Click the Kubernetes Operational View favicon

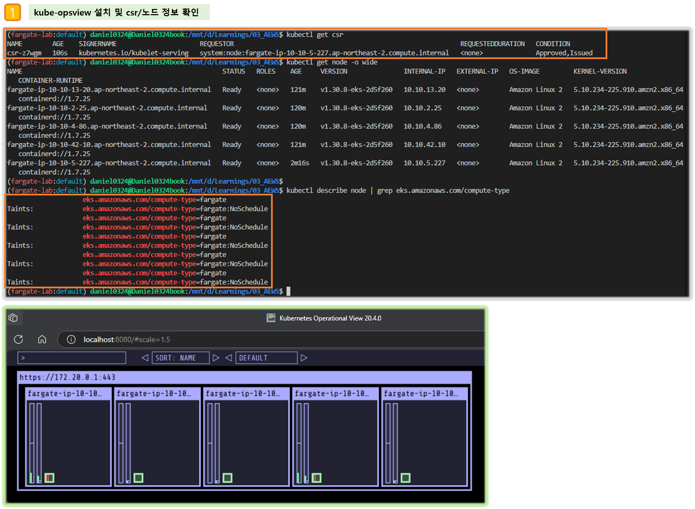pyautogui.click(x=271, y=318)
